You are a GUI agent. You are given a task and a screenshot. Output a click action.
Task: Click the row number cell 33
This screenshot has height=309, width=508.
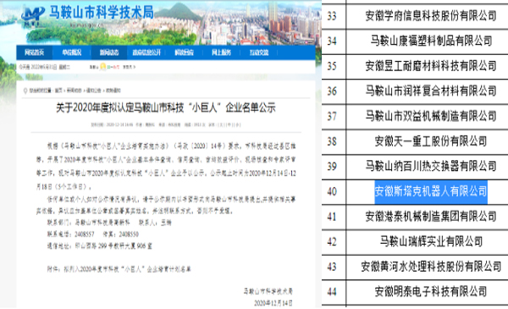point(334,16)
